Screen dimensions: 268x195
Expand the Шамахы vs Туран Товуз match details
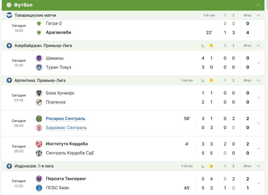click(x=258, y=63)
